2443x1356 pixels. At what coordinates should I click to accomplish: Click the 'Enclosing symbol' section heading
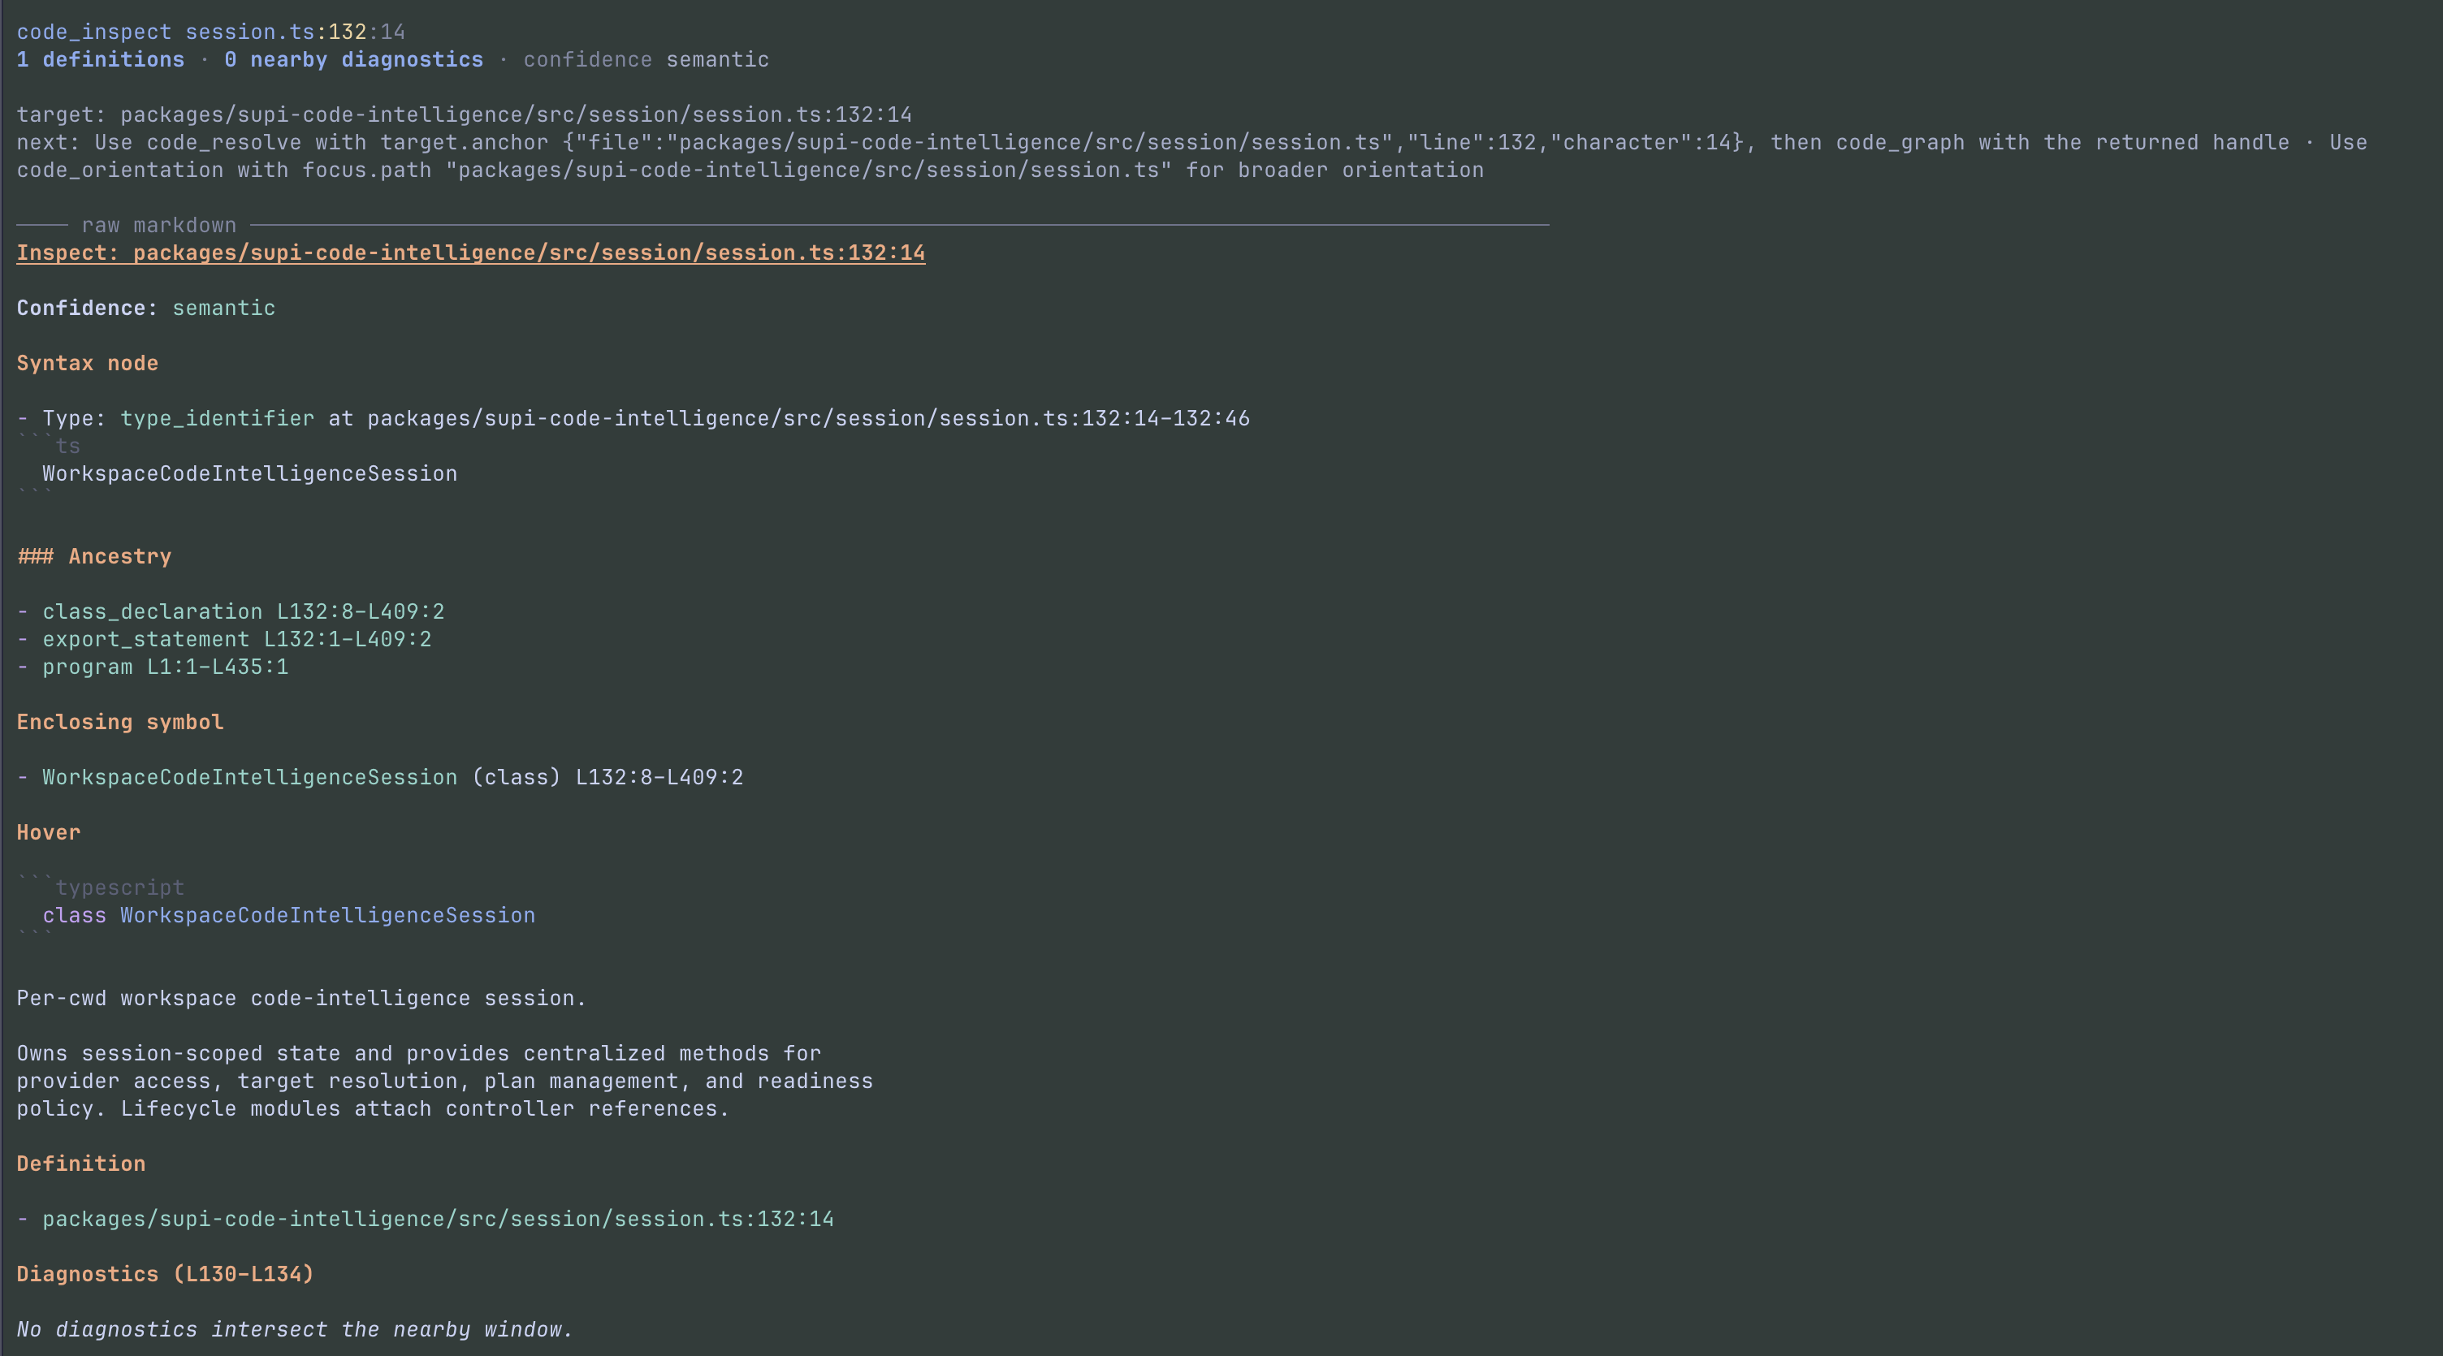click(x=120, y=723)
